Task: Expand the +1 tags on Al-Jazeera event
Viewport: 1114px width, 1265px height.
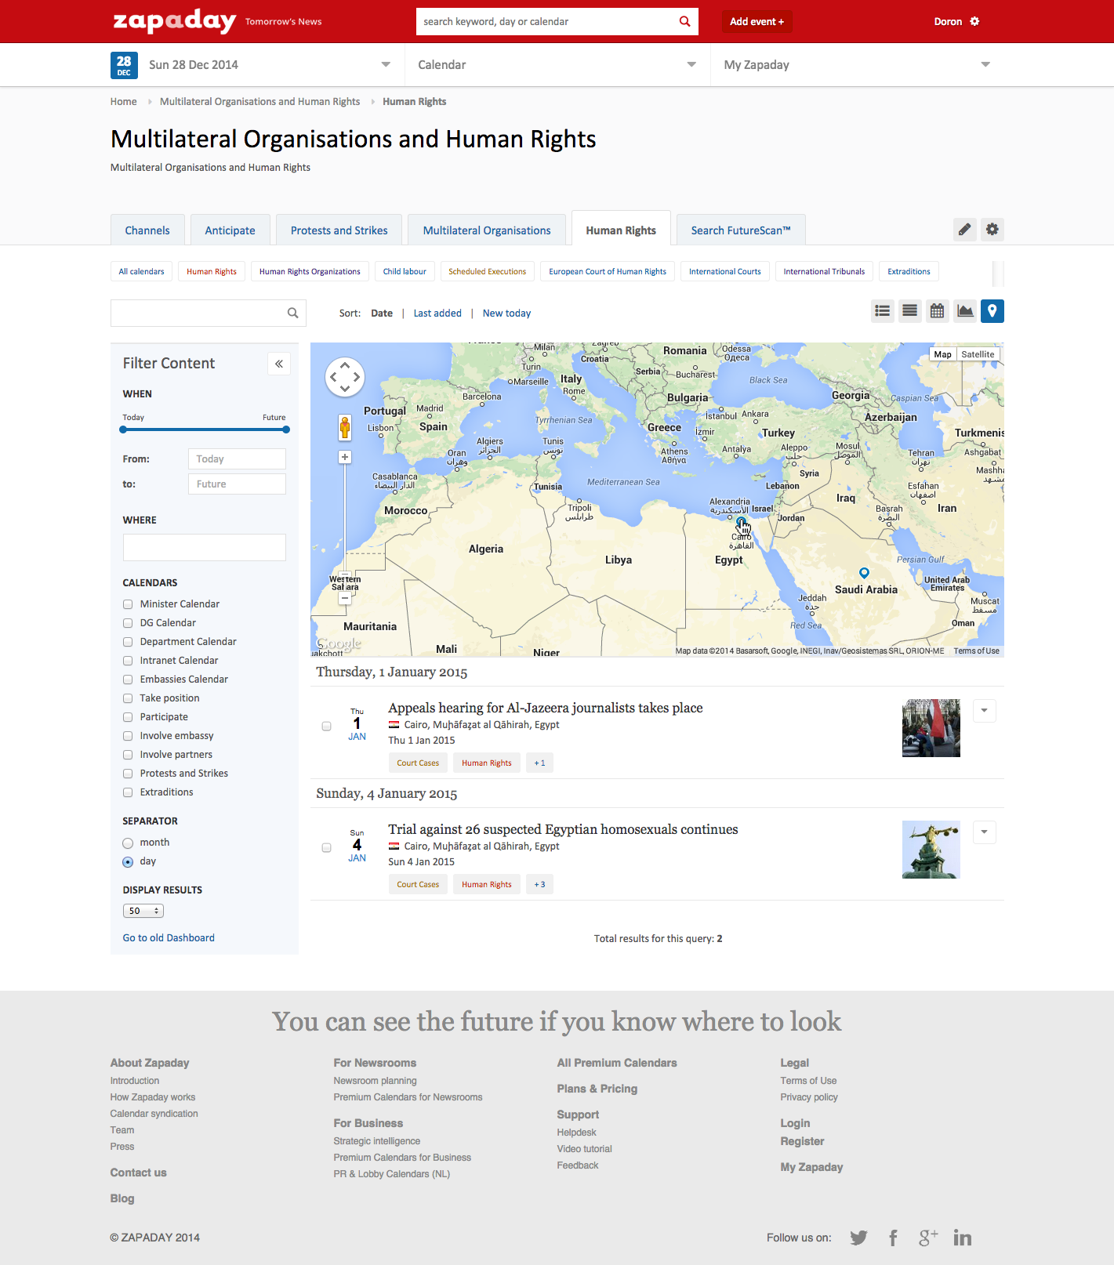Action: tap(539, 763)
